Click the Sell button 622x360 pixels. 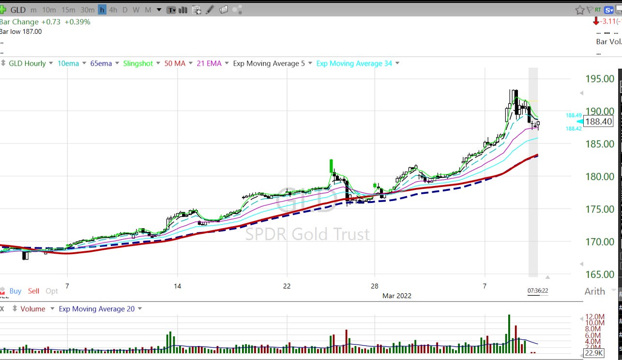[33, 291]
